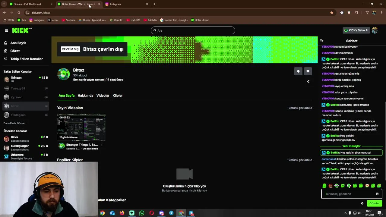The height and width of the screenshot is (217, 386).
Task: Open the Tweezy99 channel in sidebar
Action: coord(26,88)
